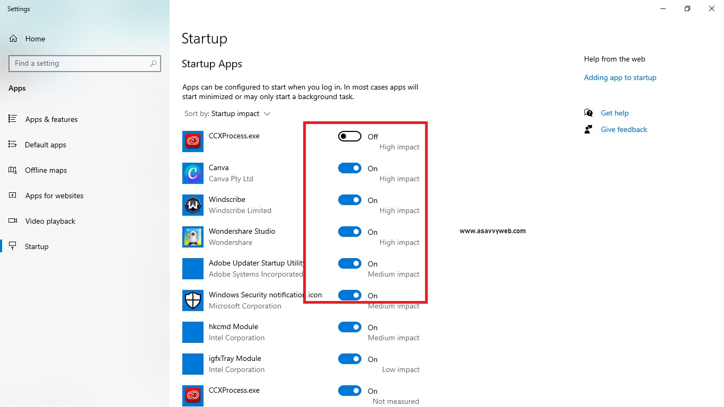Click the Home icon in sidebar

pyautogui.click(x=13, y=39)
